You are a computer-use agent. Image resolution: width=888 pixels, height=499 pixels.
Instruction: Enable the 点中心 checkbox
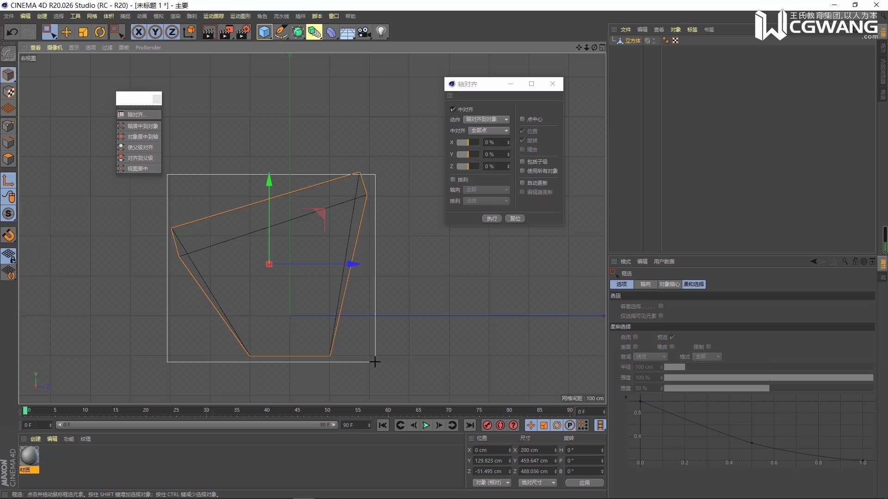522,119
